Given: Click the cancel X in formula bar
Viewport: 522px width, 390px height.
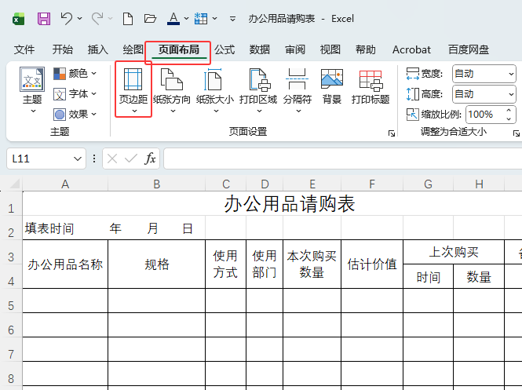Looking at the screenshot, I should [112, 159].
